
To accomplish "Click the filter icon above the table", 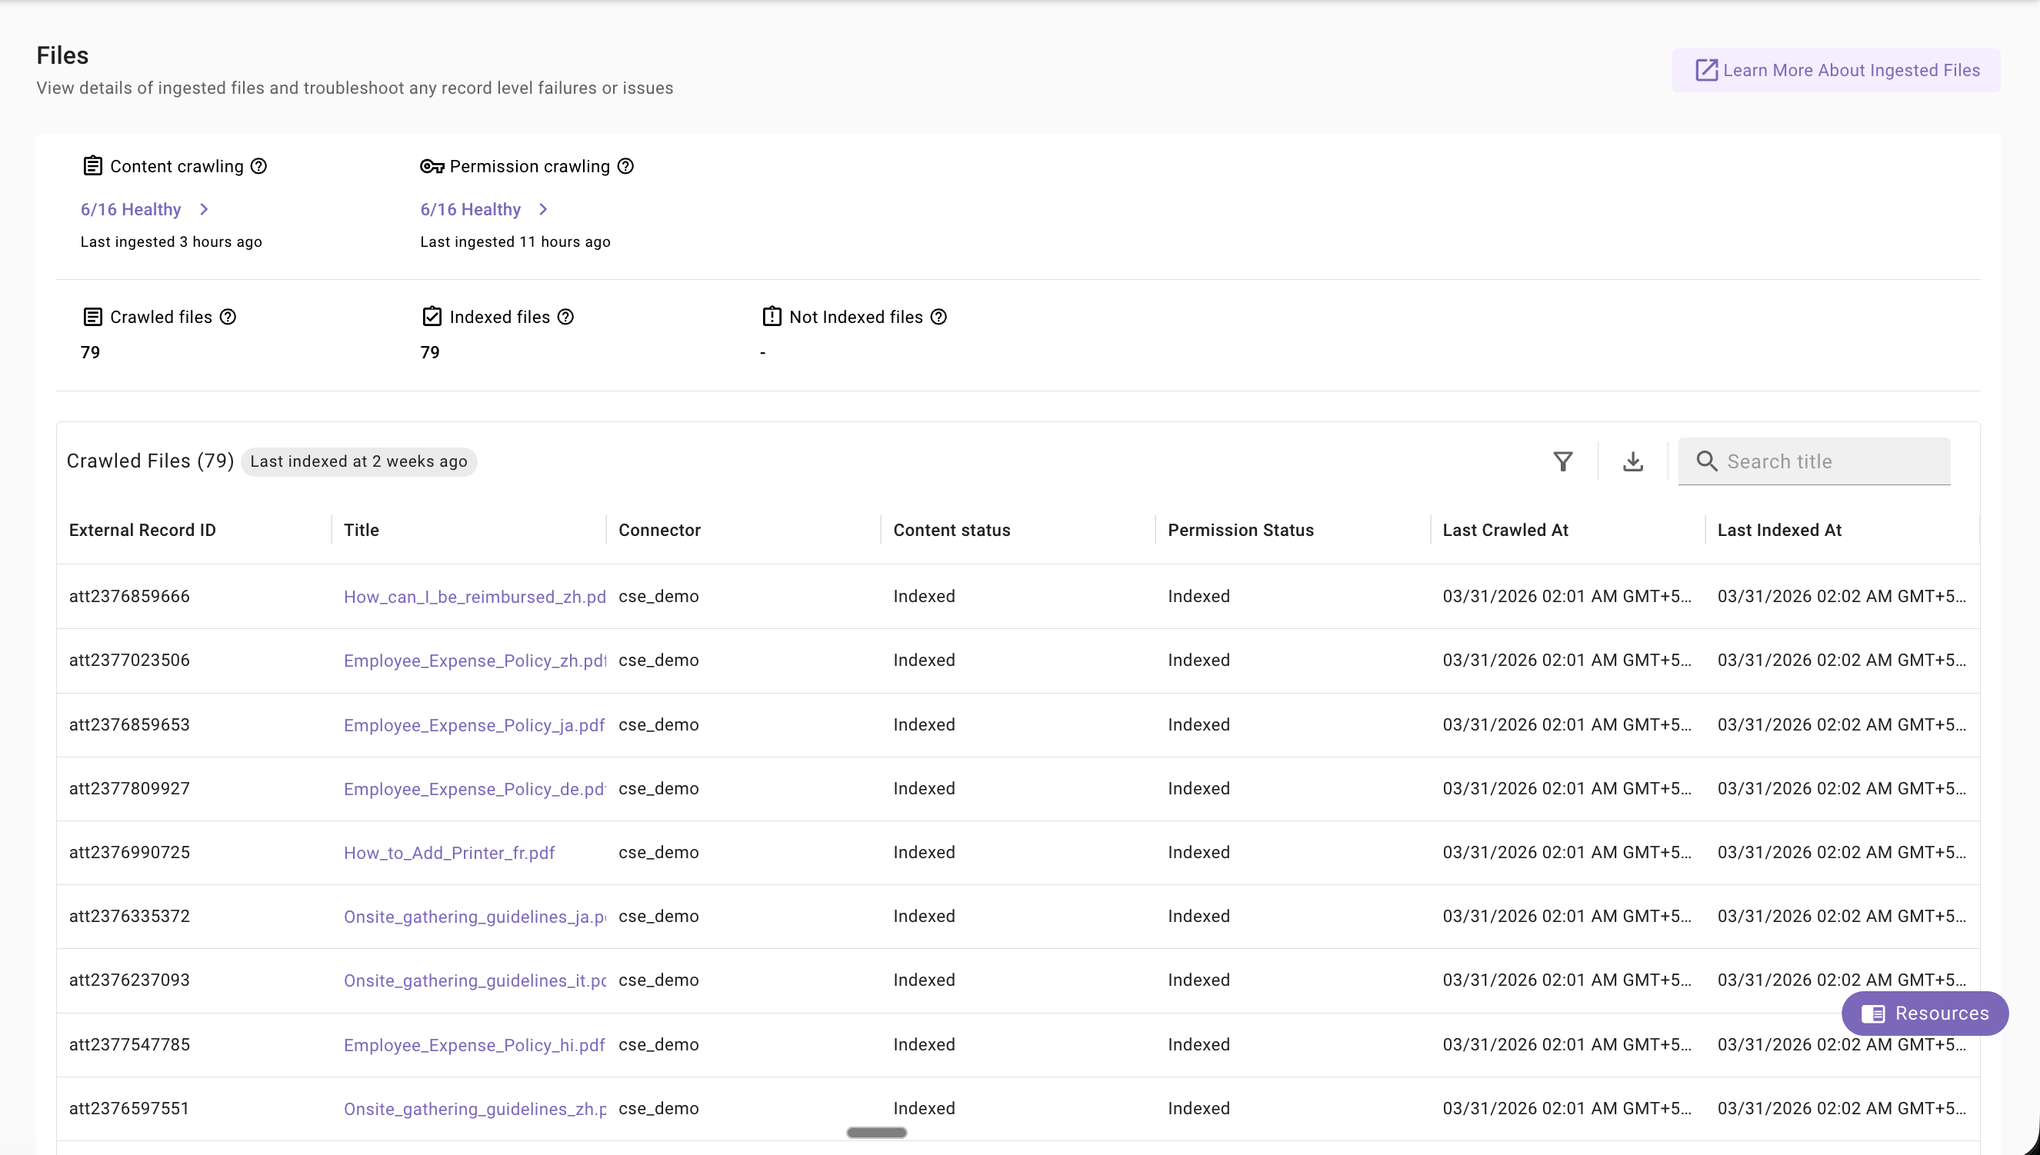I will point(1562,461).
